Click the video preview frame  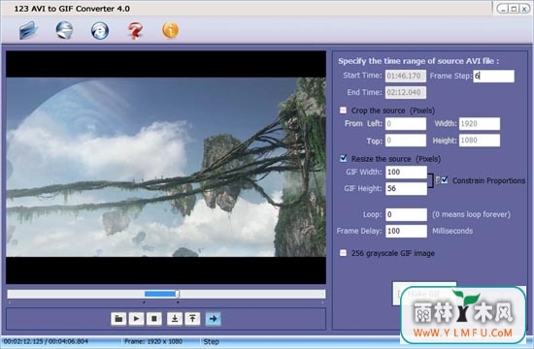[166, 167]
